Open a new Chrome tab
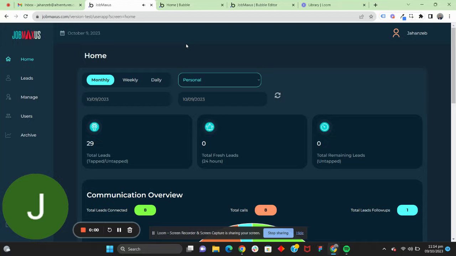Viewport: 456px width, 256px height. (x=375, y=5)
